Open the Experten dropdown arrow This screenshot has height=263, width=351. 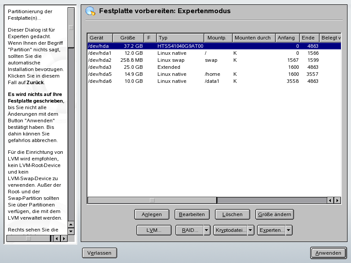(289, 230)
